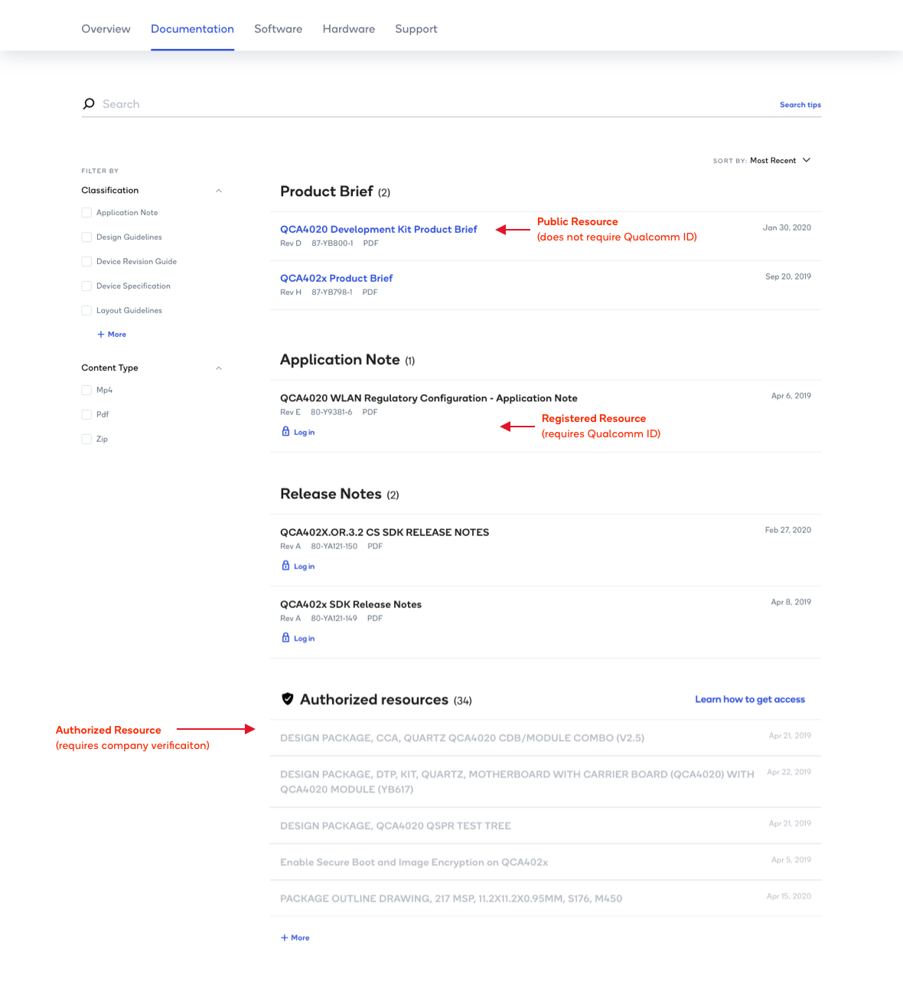Open the Hardware tab
903x981 pixels.
pyautogui.click(x=348, y=29)
